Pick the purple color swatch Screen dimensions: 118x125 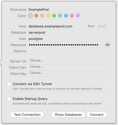78,16
